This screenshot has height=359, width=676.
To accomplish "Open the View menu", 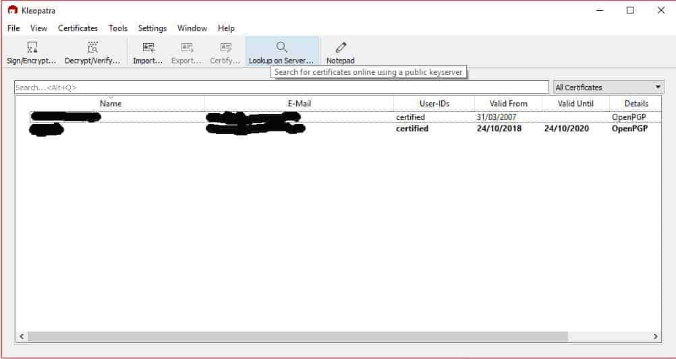I will (x=38, y=28).
